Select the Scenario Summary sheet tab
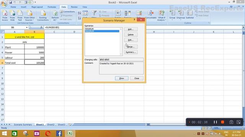The height and width of the screenshot is (137, 245). (23, 124)
